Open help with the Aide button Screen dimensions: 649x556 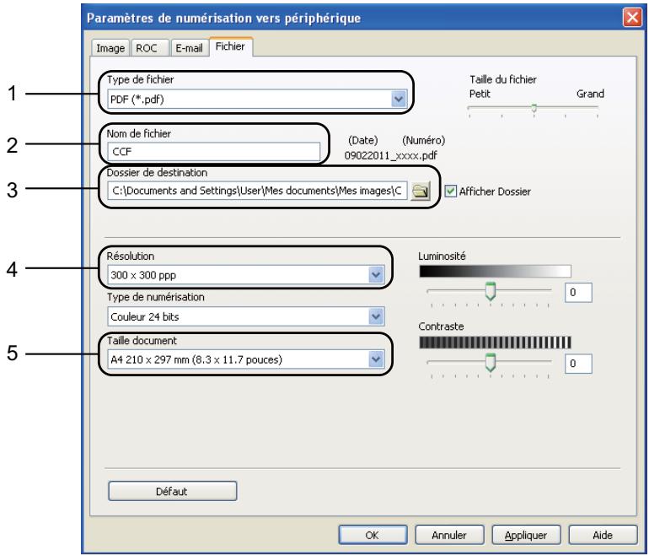click(x=603, y=535)
